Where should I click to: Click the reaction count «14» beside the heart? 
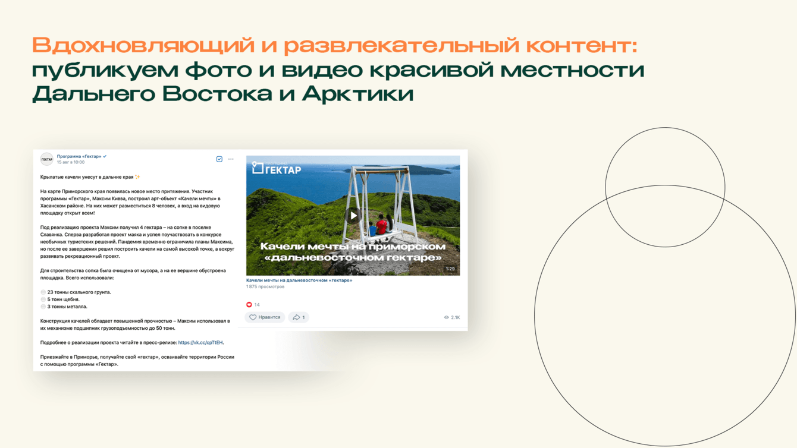click(x=257, y=305)
